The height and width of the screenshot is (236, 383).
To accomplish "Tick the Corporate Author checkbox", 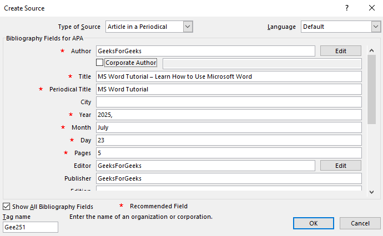I will click(99, 63).
